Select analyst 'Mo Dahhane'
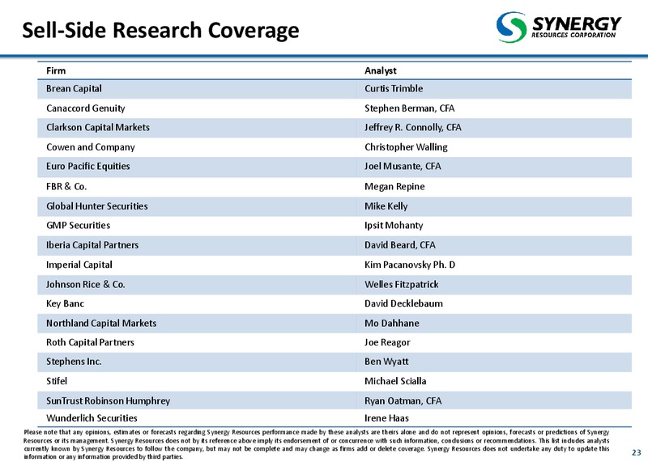The height and width of the screenshot is (462, 648). coord(392,324)
